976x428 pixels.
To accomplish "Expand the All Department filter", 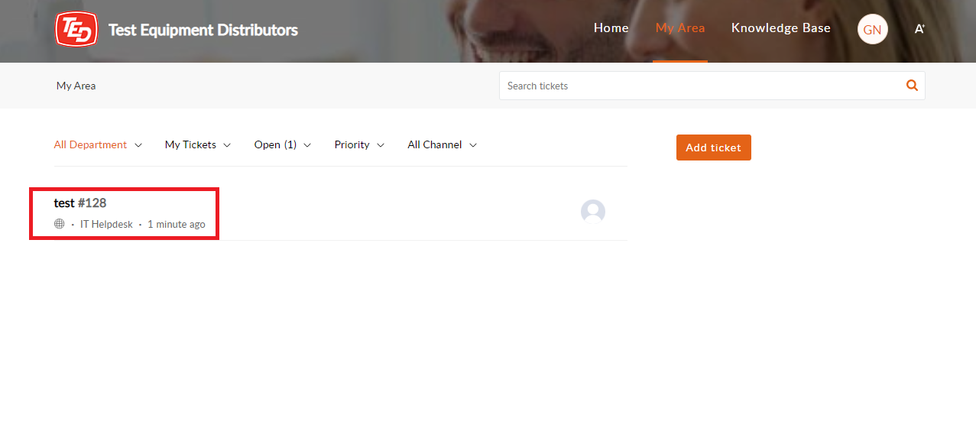I will (x=98, y=144).
